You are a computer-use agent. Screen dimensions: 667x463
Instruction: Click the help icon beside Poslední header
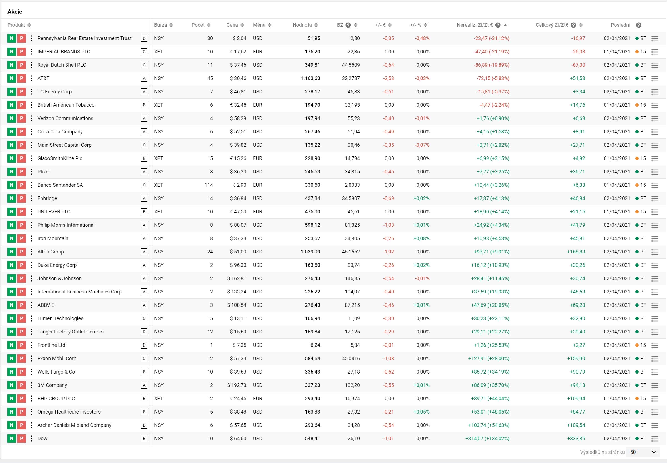pyautogui.click(x=639, y=25)
